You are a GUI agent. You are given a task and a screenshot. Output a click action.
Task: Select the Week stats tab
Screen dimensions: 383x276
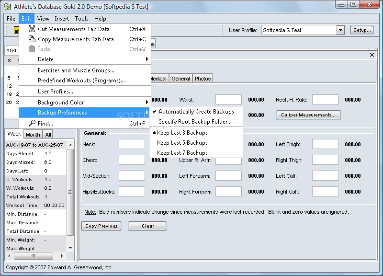point(14,134)
